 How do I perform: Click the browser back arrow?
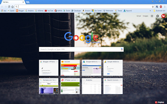(2, 7)
